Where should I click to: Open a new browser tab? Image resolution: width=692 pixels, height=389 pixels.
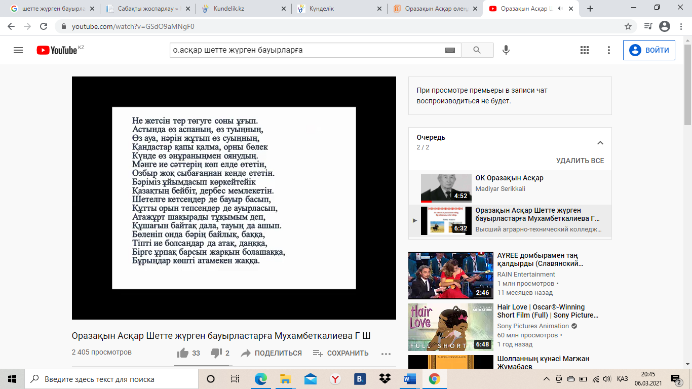click(x=590, y=9)
